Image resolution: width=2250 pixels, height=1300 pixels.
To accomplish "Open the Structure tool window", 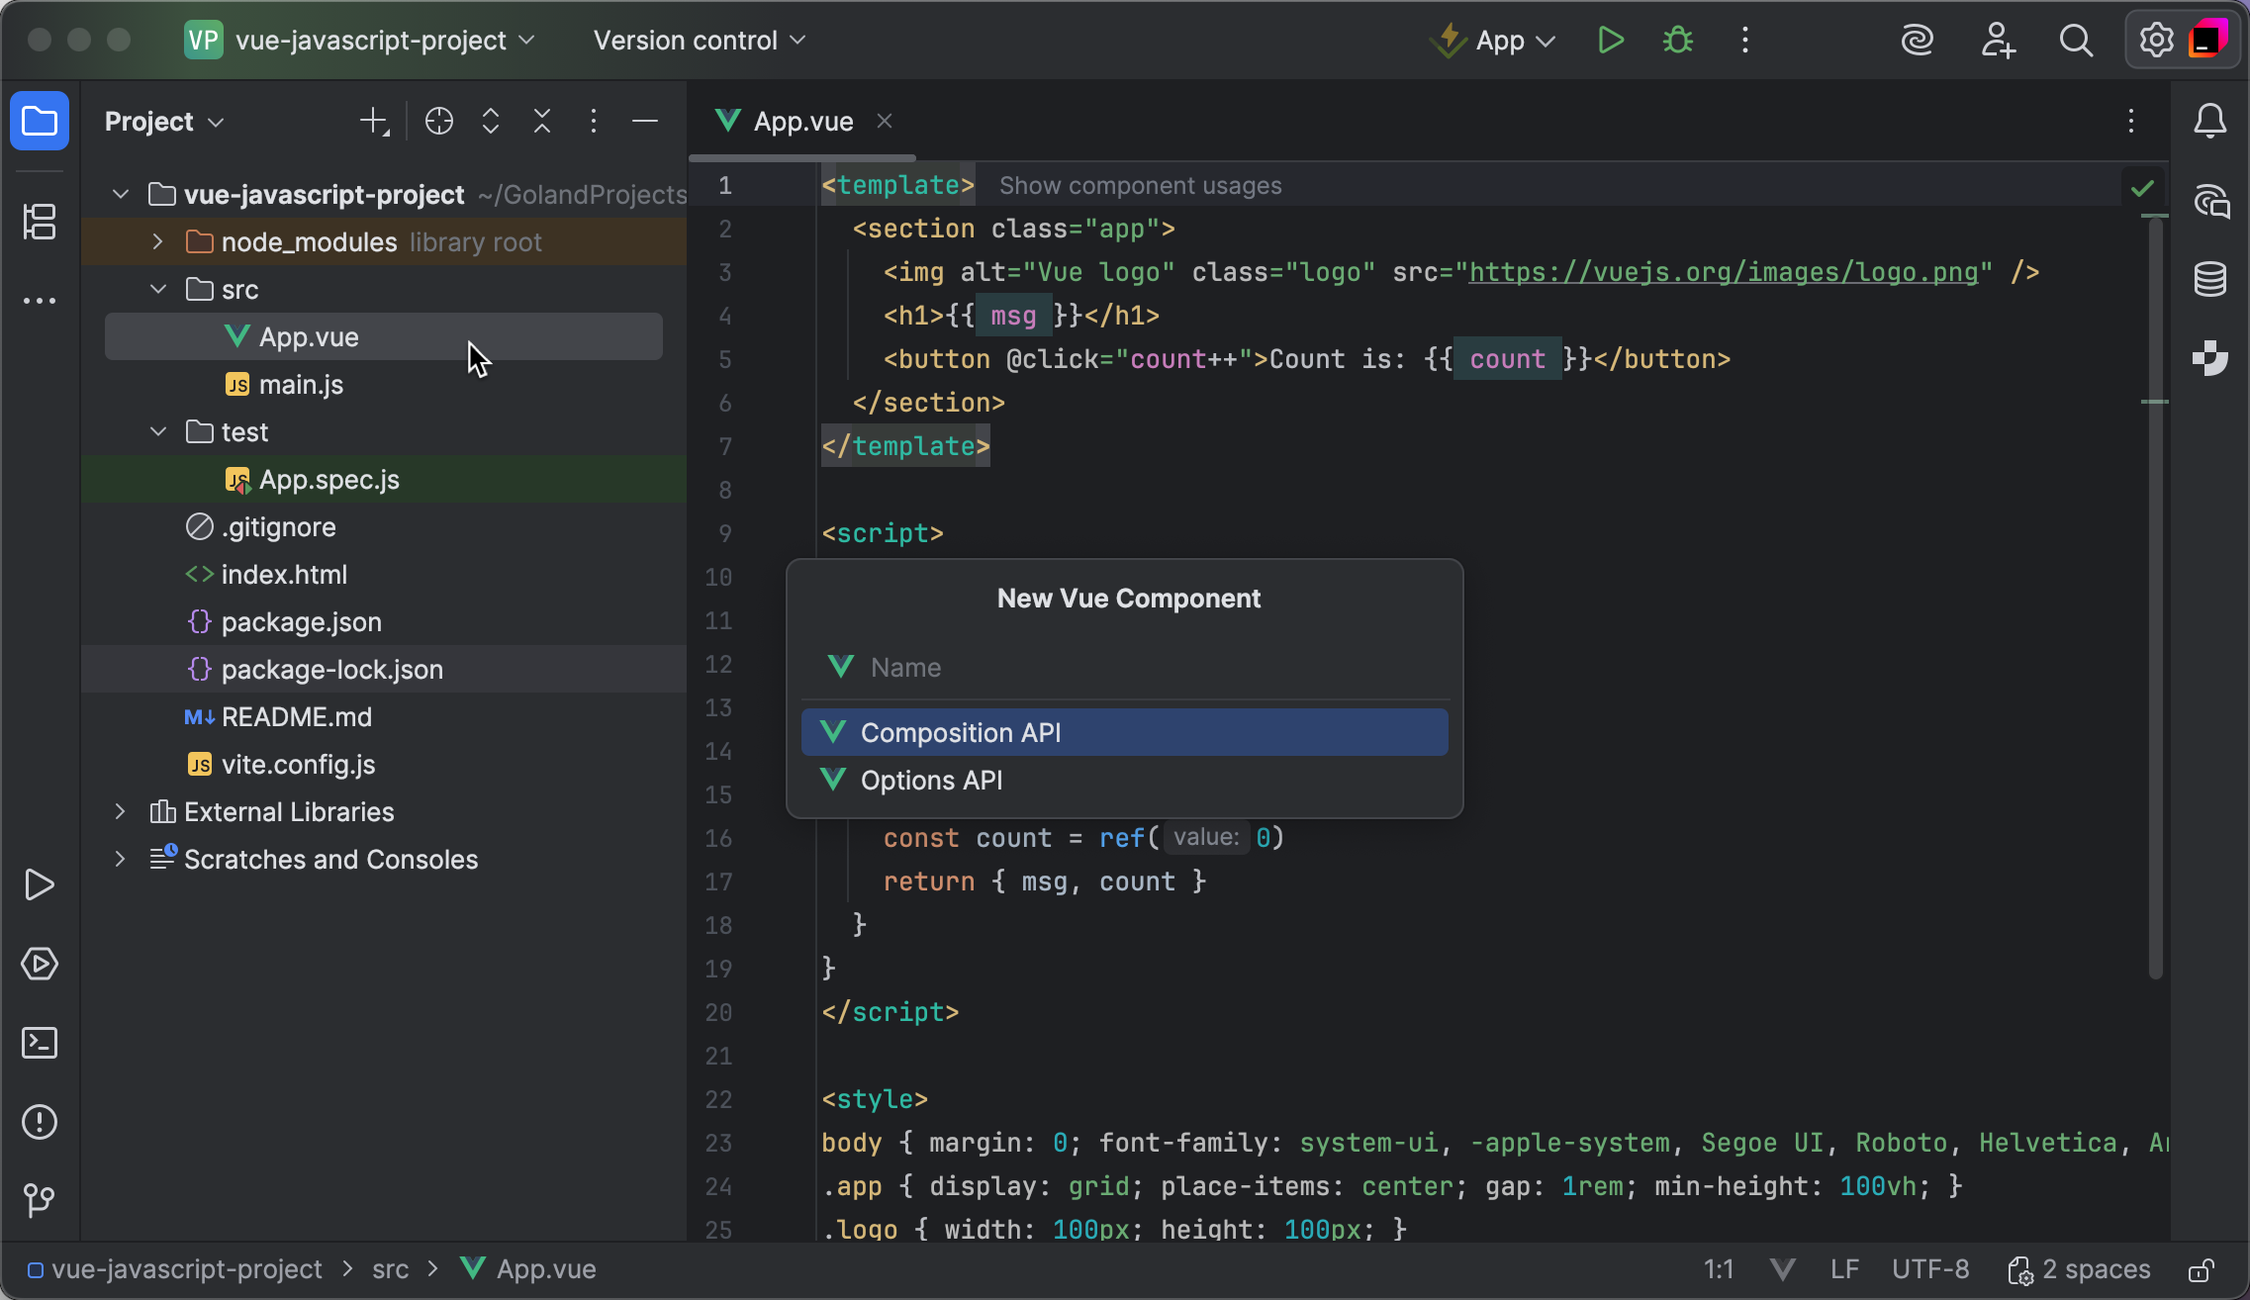I will pyautogui.click(x=40, y=222).
